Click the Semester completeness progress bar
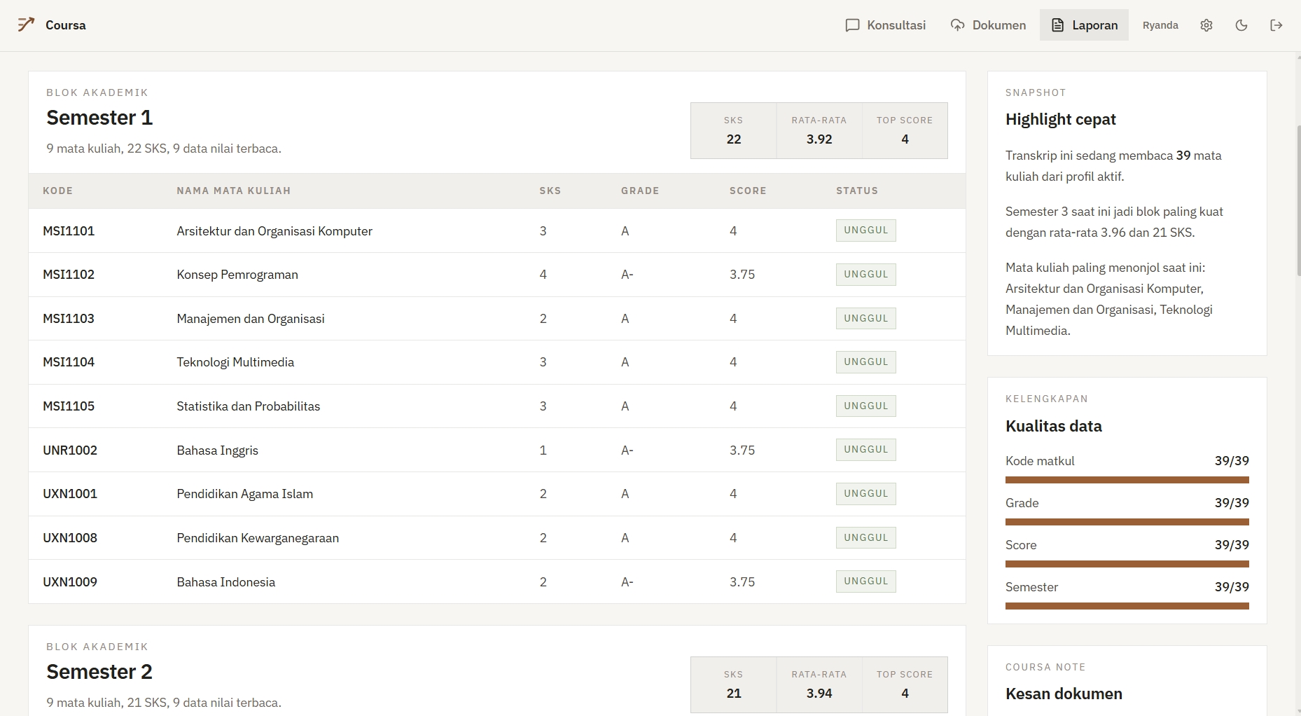 point(1127,606)
